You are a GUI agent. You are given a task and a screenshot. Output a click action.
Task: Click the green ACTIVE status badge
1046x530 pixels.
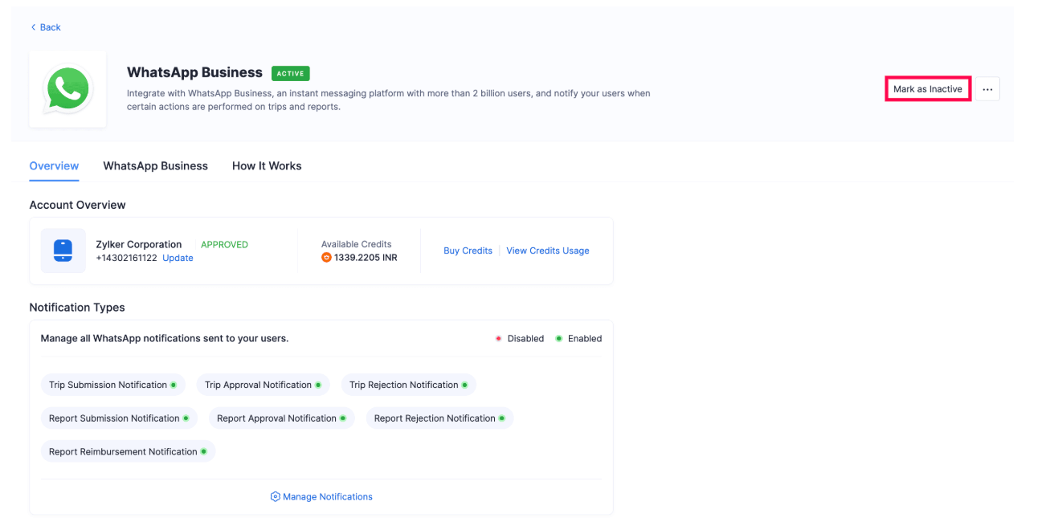click(x=290, y=73)
